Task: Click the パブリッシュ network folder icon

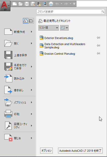Action: point(8,102)
